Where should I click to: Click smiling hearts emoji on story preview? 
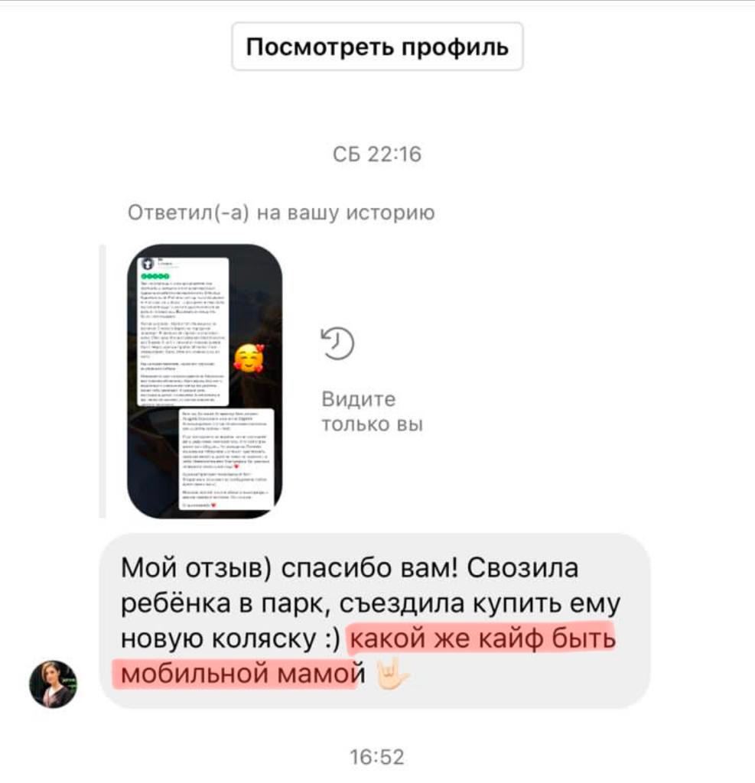[249, 359]
